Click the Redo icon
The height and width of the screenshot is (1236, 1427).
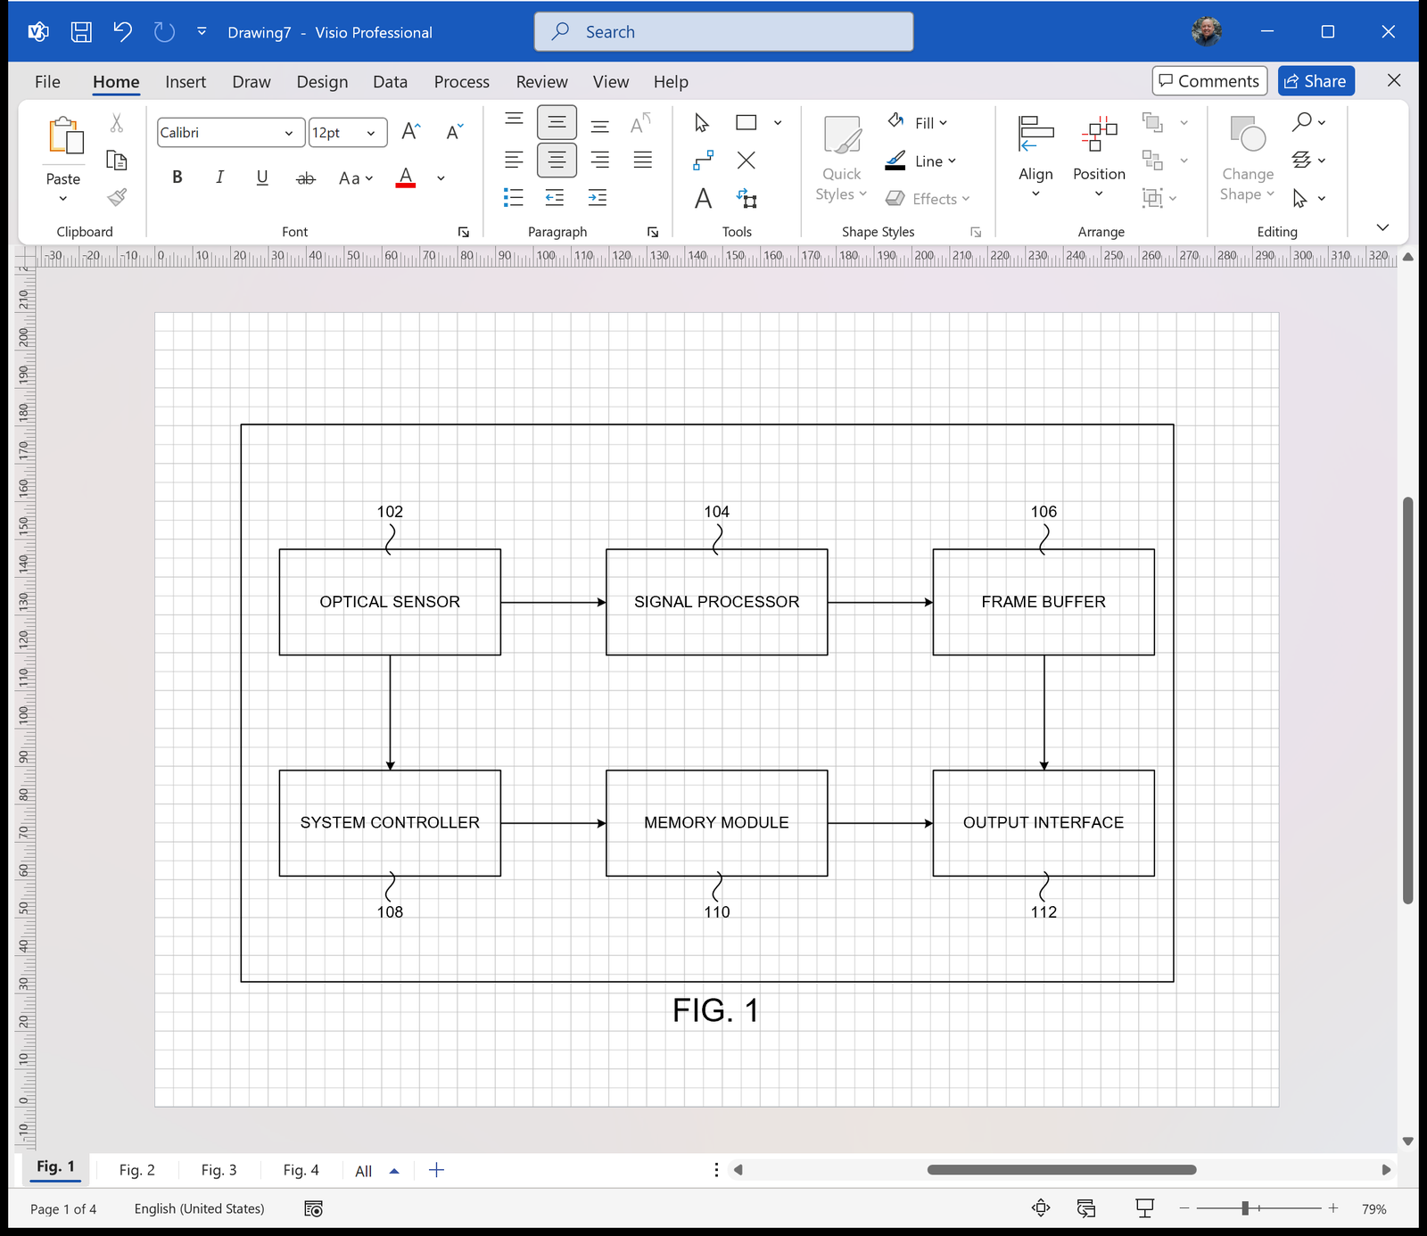point(164,32)
